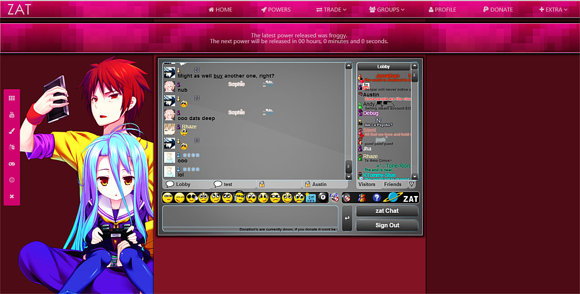Insert the crying smiley emoticon

[x=299, y=198]
